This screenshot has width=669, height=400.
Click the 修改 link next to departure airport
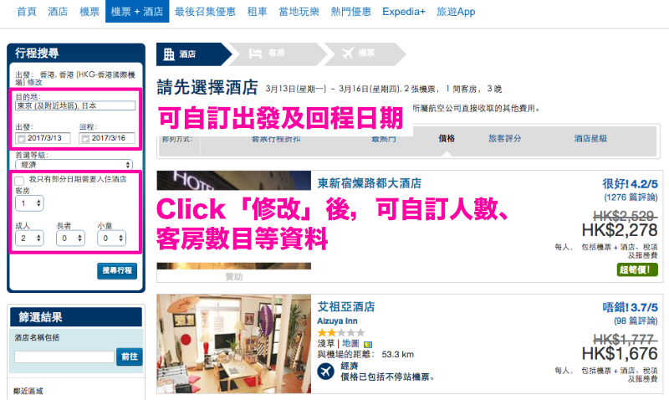(x=35, y=82)
